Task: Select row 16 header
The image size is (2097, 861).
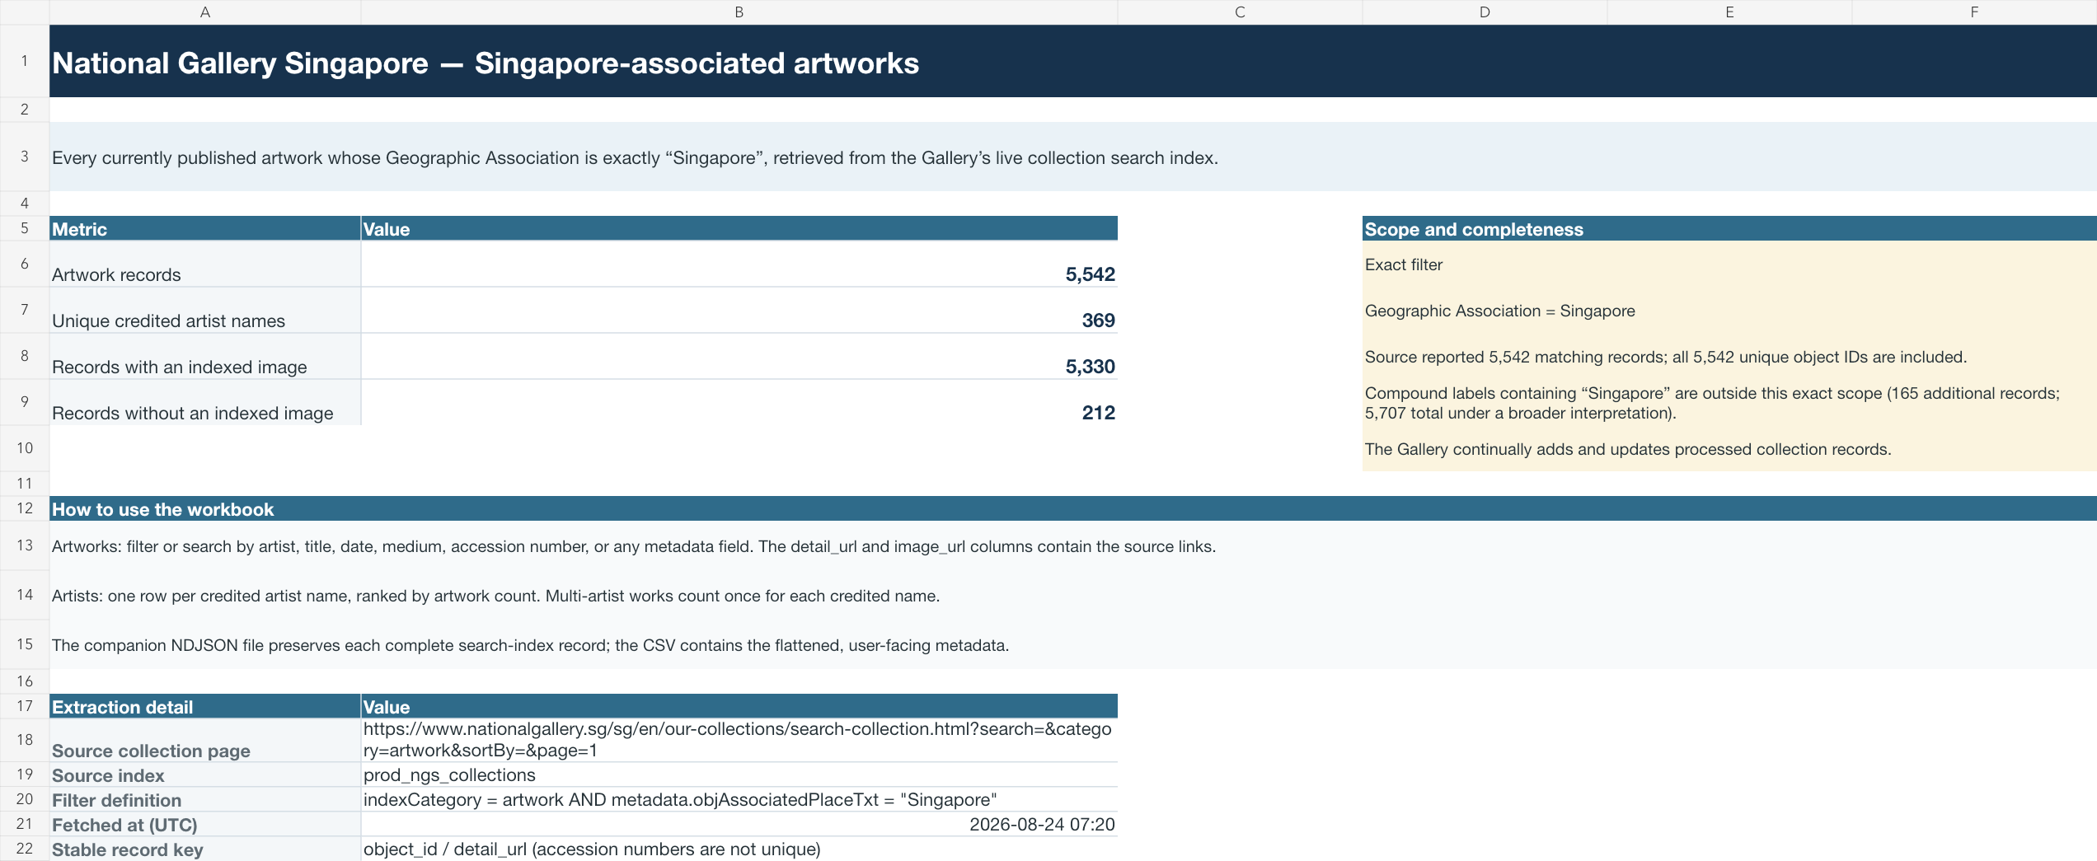Action: 25,681
